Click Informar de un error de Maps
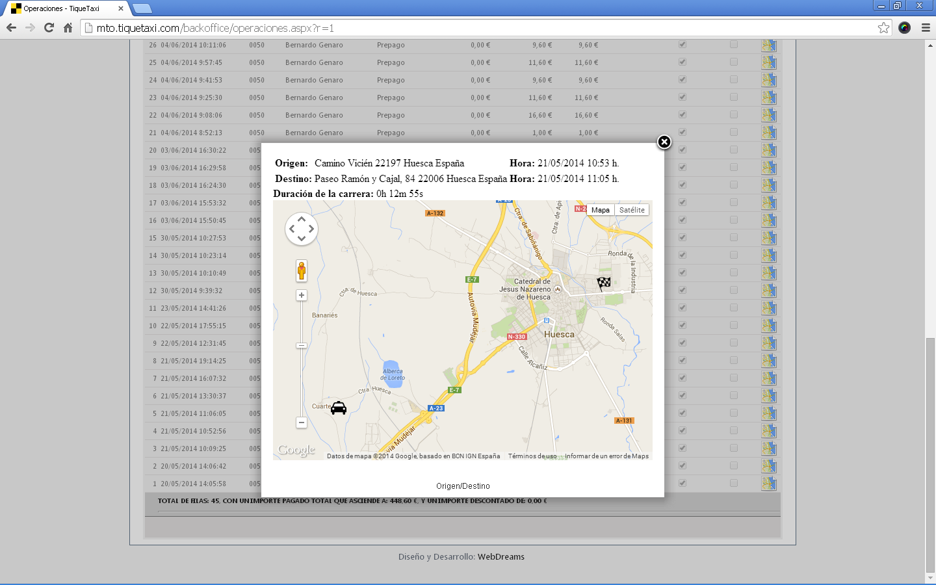The image size is (936, 585). [606, 456]
